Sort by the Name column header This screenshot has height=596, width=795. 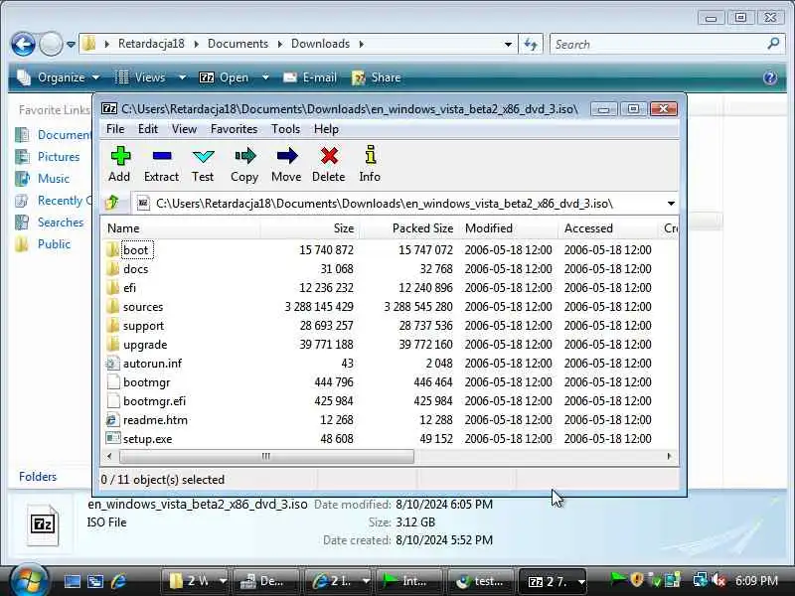180,228
